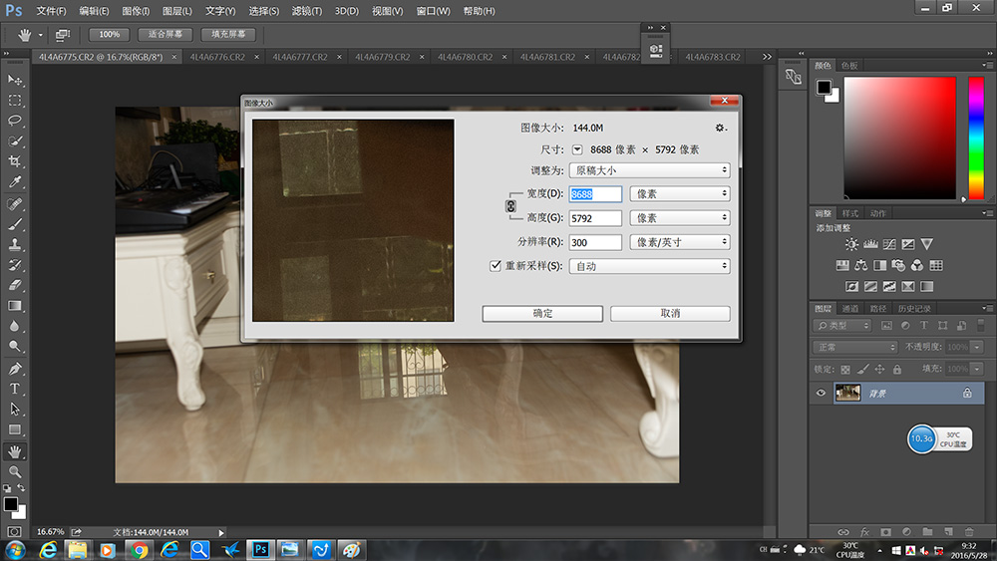Select the Clone Stamp tool
This screenshot has height=561, width=997.
pos(15,244)
